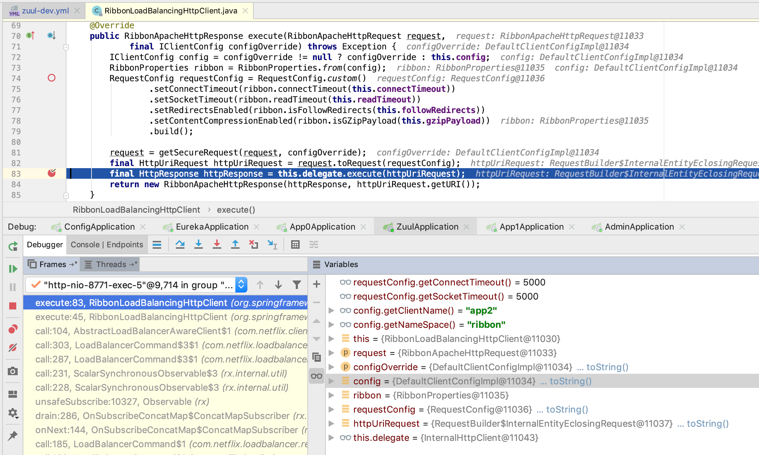Select next frame with down arrow
The width and height of the screenshot is (759, 455).
tap(278, 285)
